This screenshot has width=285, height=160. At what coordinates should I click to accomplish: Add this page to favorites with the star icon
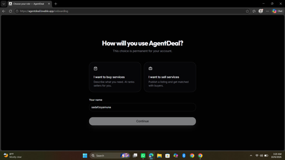coord(247,11)
